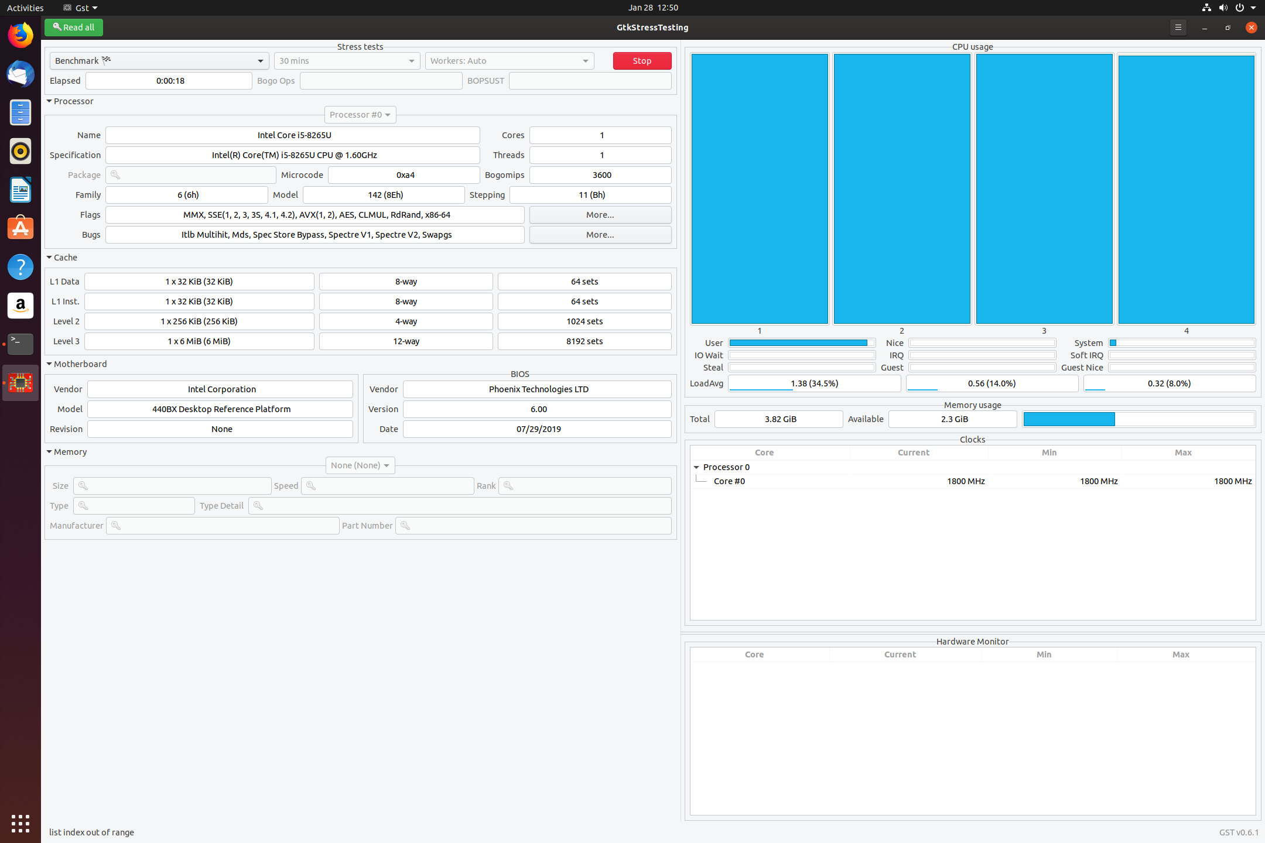1265x843 pixels.
Task: Open the Terminal from the dock
Action: point(20,344)
